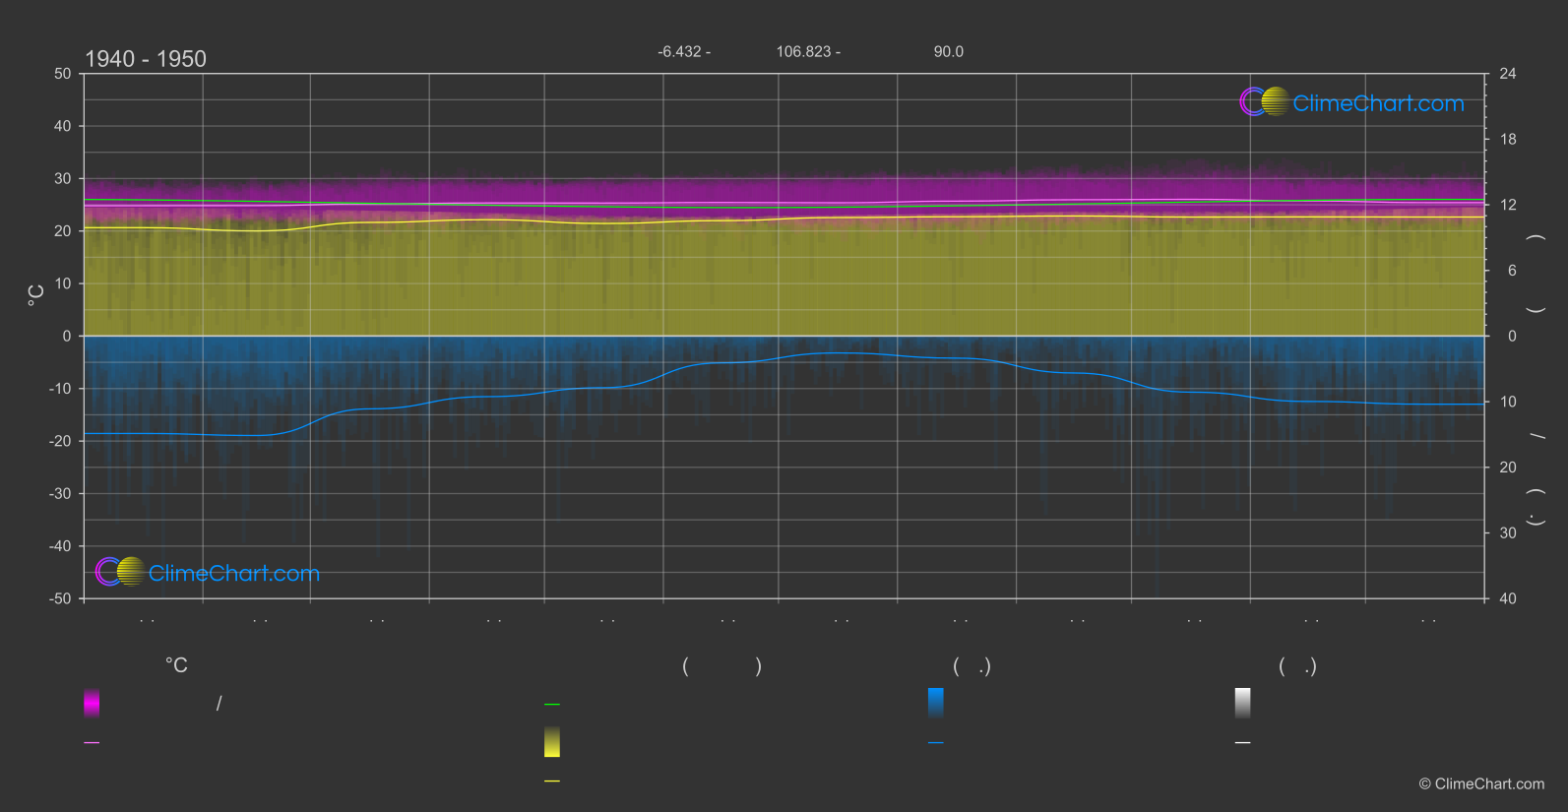Screen dimensions: 1568x812
Task: Click the © ClimeChart.com copyright notice
Action: point(1481,784)
